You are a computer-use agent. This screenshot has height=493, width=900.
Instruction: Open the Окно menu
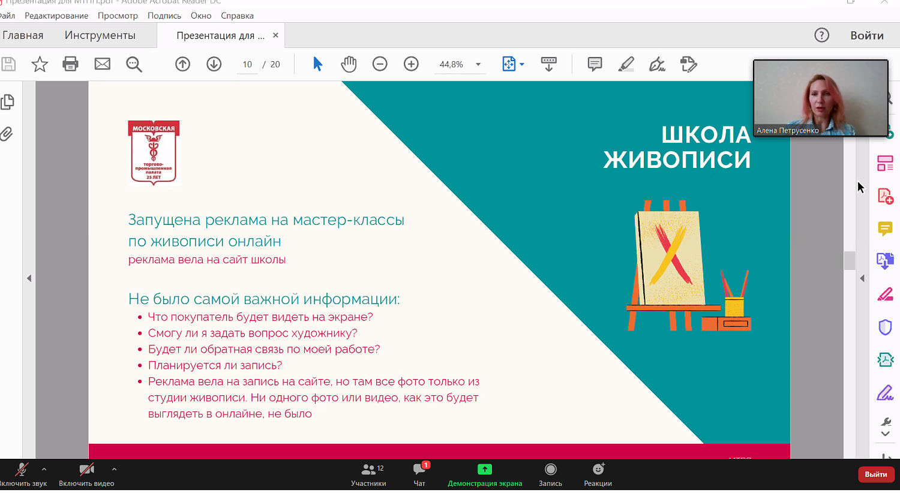click(x=201, y=16)
